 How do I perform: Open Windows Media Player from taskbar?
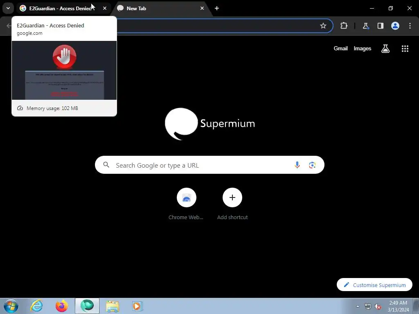137,306
